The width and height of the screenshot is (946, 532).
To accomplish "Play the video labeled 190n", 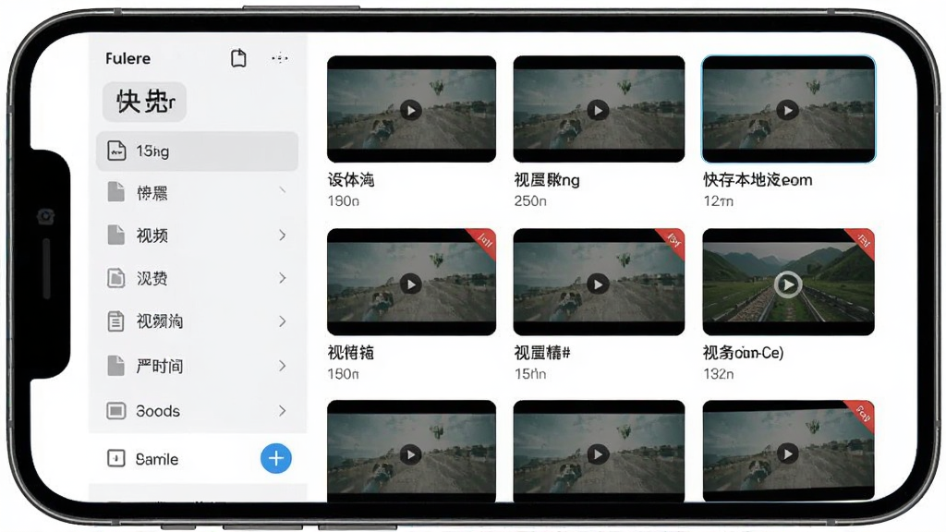I will (x=411, y=111).
